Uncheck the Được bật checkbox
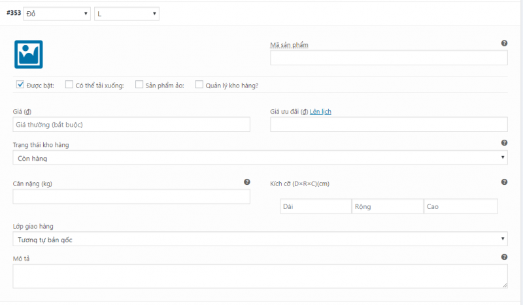Screen dimensions: 523x305 [20, 84]
